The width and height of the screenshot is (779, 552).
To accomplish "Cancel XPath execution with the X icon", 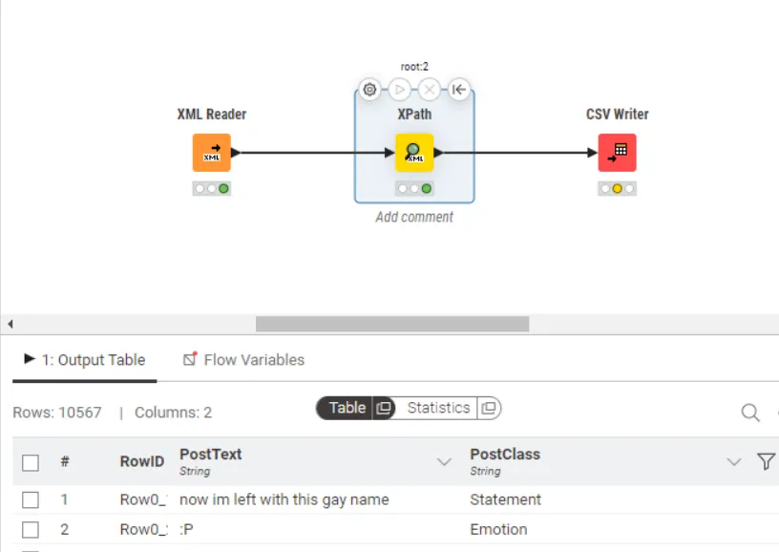I will click(x=429, y=89).
